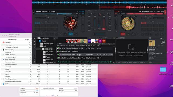173x97 pixels.
Task: Open right deck effect selection dropdown
Action: (x=159, y=18)
